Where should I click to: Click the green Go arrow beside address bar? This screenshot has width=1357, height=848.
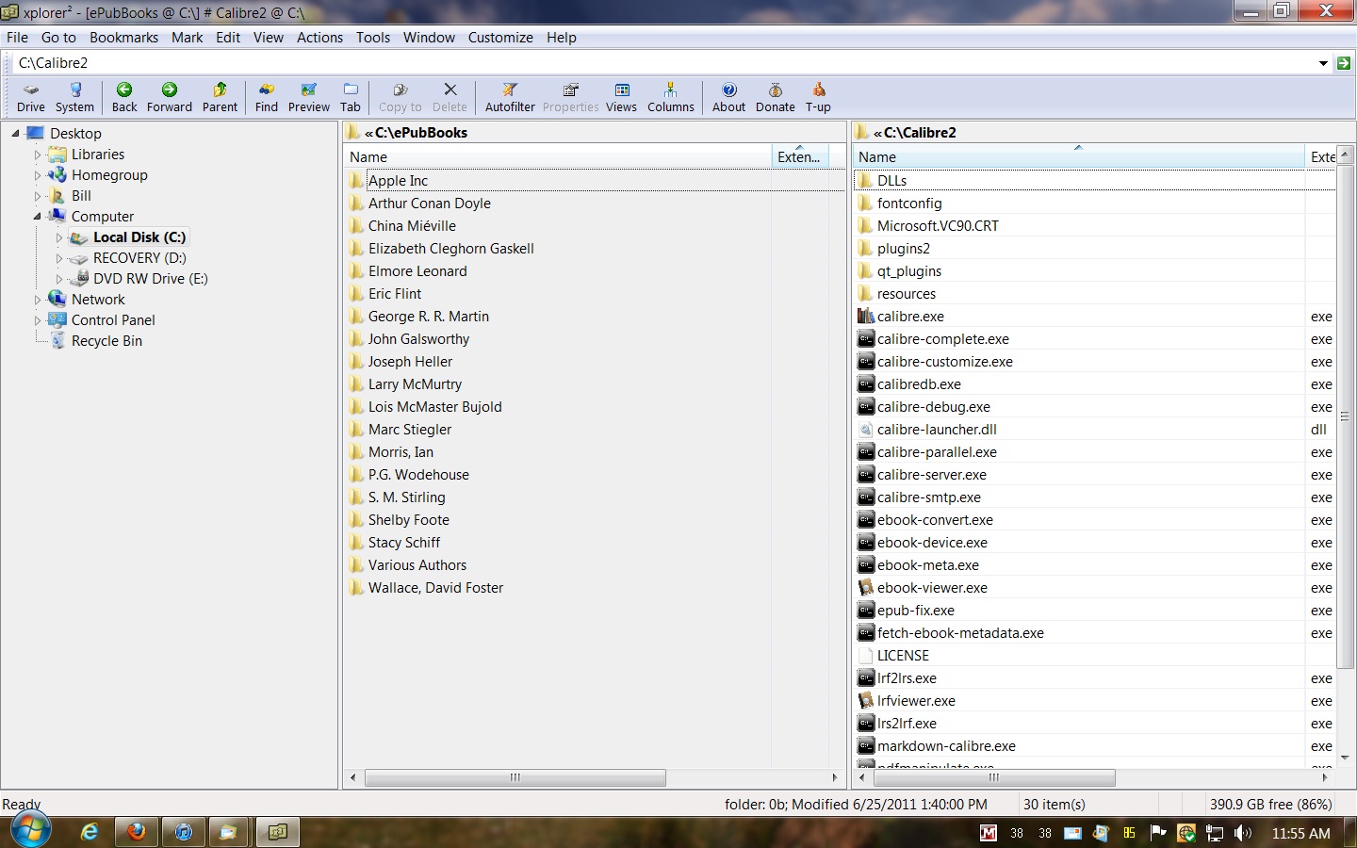click(1344, 63)
